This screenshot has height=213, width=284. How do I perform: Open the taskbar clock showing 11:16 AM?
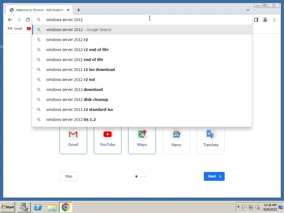270,207
